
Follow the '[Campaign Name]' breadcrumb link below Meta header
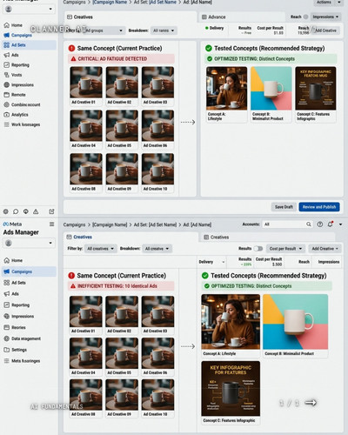tap(110, 224)
